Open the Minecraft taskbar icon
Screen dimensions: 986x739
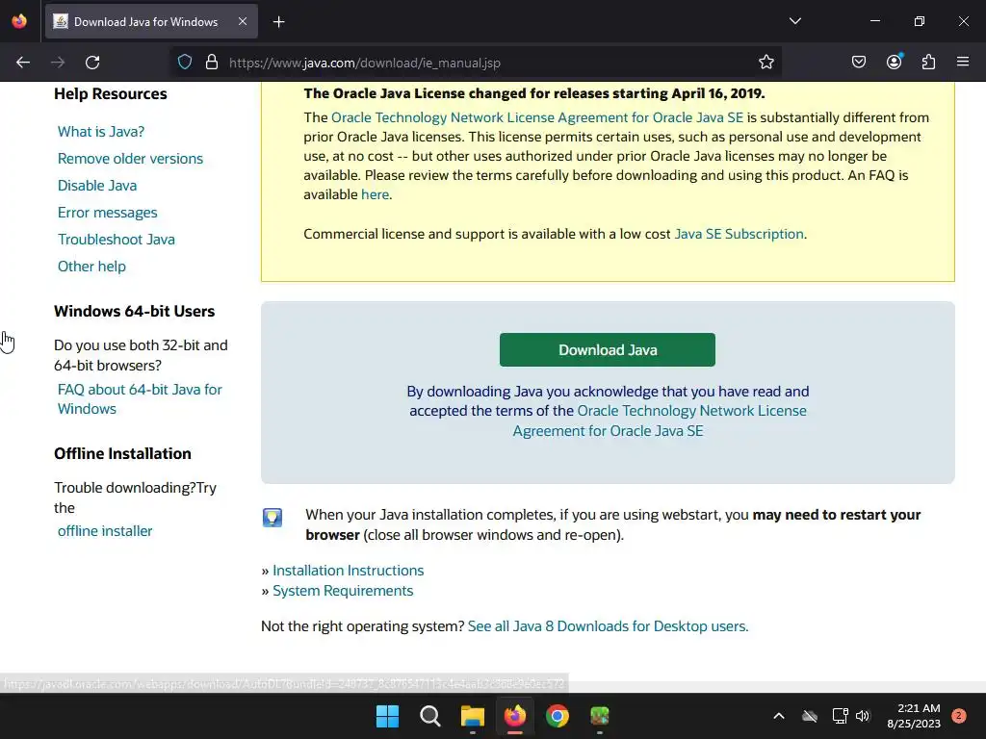(x=600, y=716)
